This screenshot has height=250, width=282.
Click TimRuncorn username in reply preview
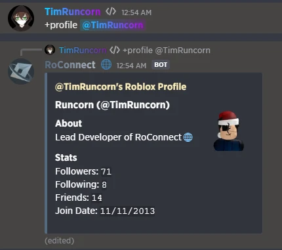[83, 51]
